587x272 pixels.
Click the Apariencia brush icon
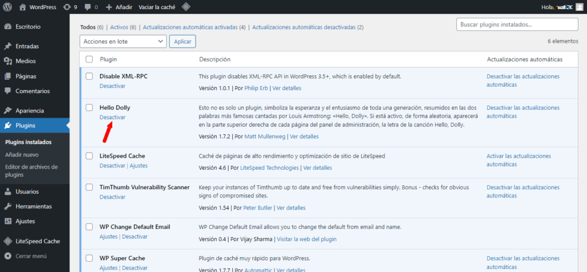8,111
